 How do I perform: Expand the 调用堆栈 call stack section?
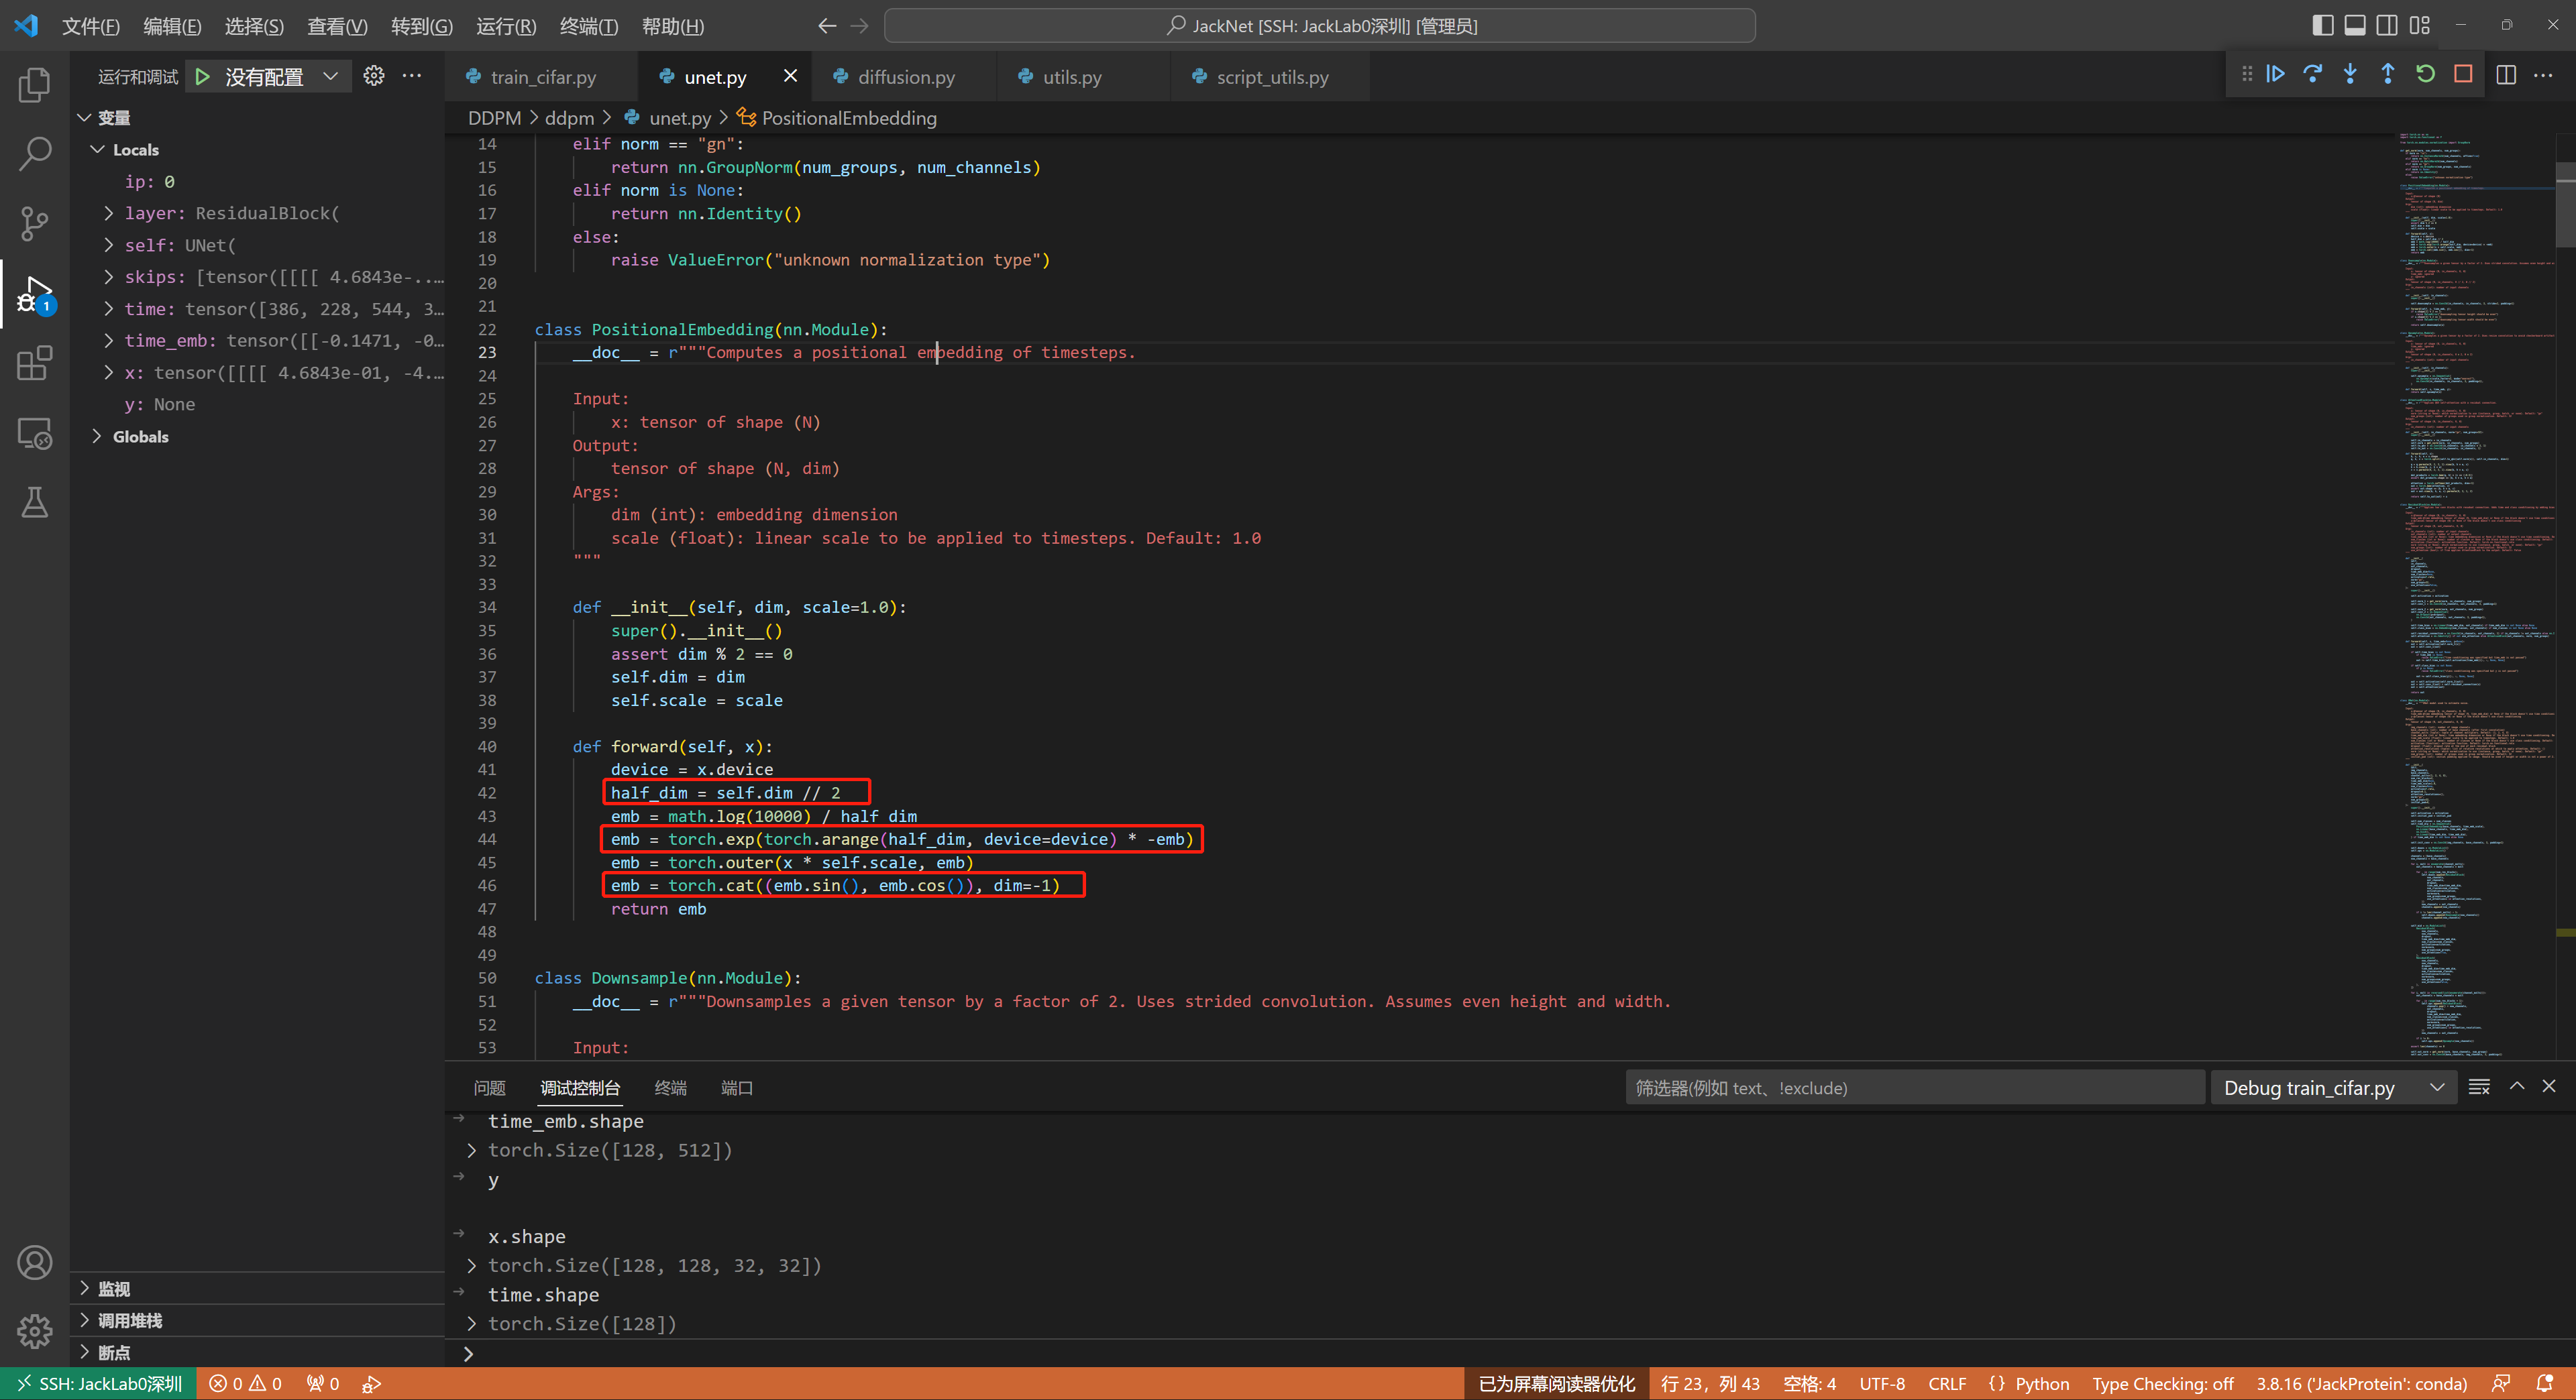(x=258, y=1321)
